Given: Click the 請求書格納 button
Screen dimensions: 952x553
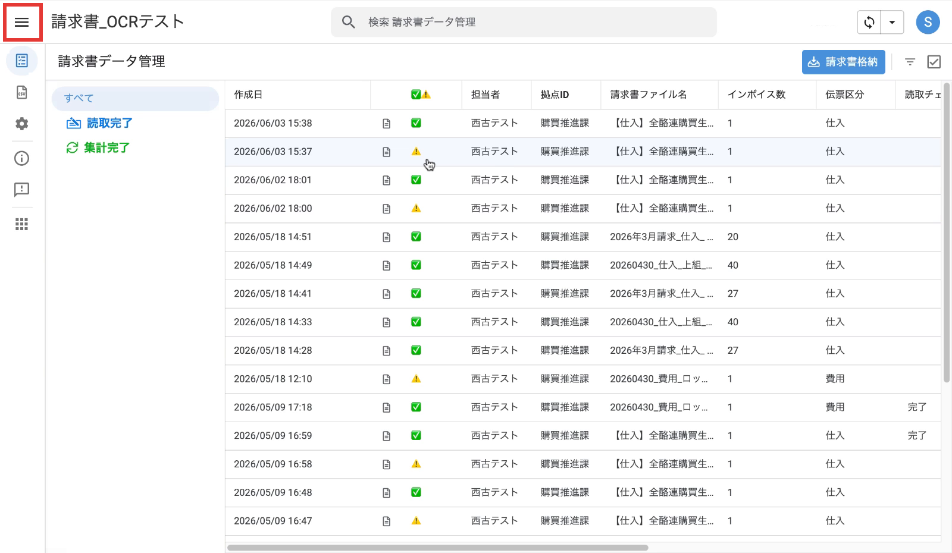Looking at the screenshot, I should coord(843,62).
